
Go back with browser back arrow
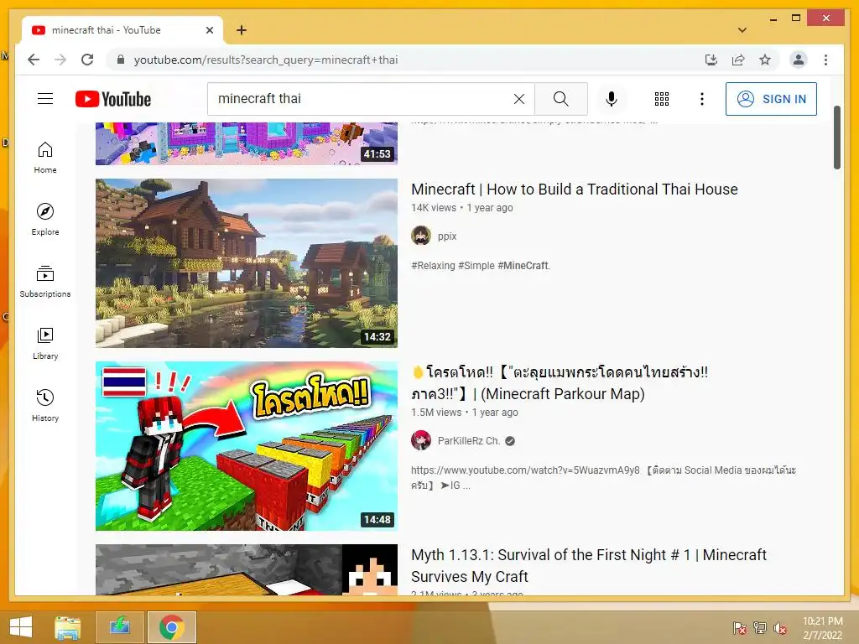(34, 60)
